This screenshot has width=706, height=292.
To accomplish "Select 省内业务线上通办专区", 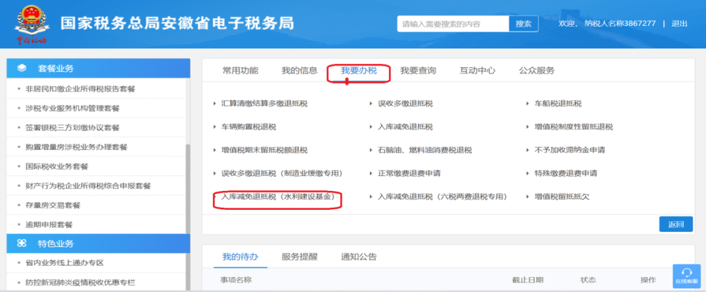I will click(65, 263).
